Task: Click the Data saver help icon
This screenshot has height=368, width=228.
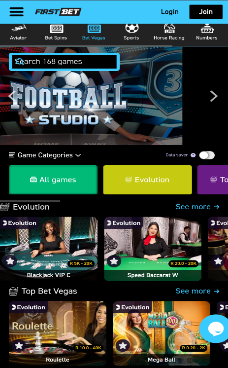Action: tap(193, 155)
